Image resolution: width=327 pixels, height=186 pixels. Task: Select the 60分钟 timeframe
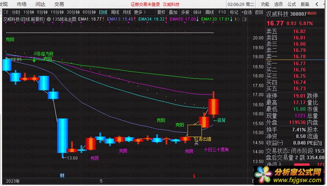coord(89,12)
